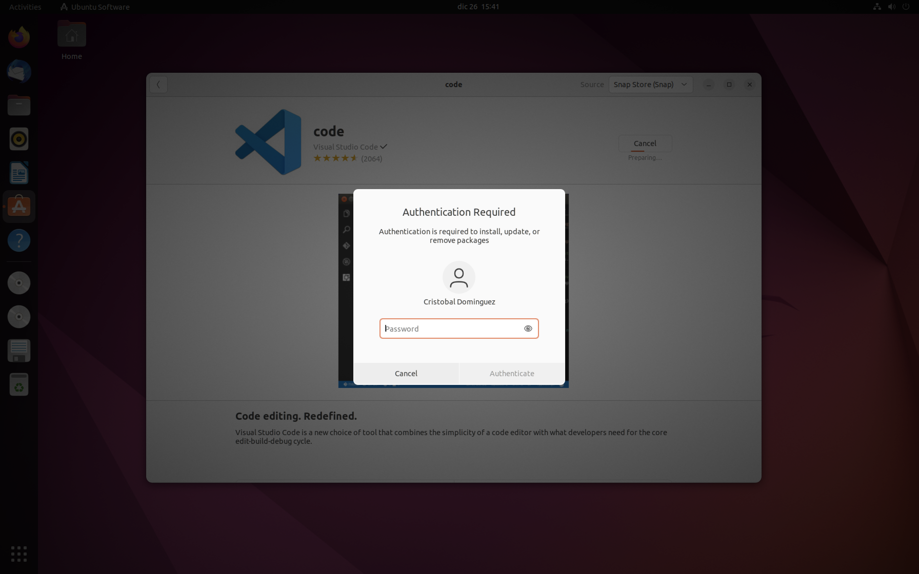
Task: Open the Trash icon in dock
Action: click(x=19, y=384)
